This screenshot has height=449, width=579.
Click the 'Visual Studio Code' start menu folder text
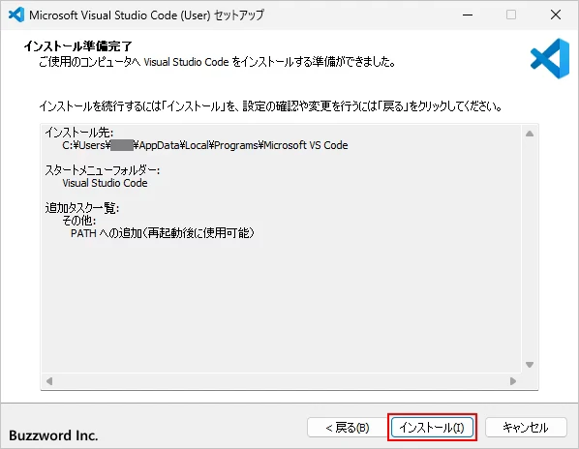105,183
